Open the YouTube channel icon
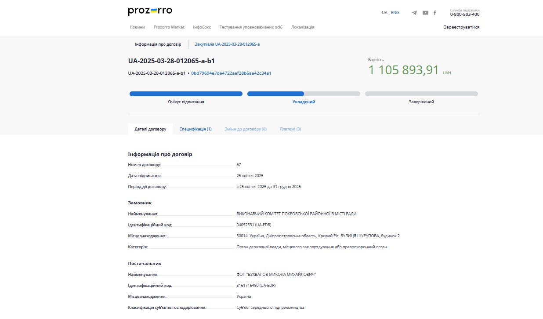 coord(425,13)
